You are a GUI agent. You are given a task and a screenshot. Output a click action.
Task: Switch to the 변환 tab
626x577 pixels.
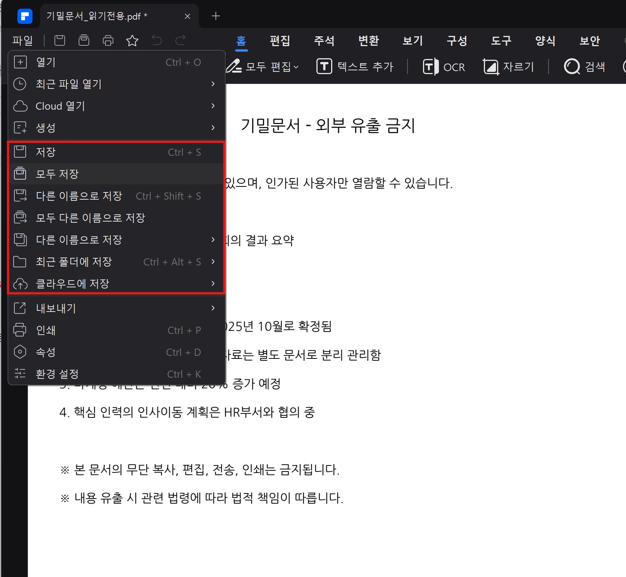369,40
